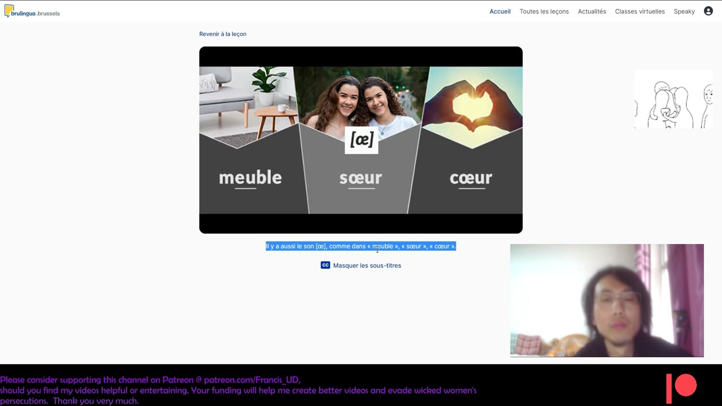This screenshot has width=722, height=406.
Task: Follow the Revenir à la leçon link
Action: click(223, 34)
